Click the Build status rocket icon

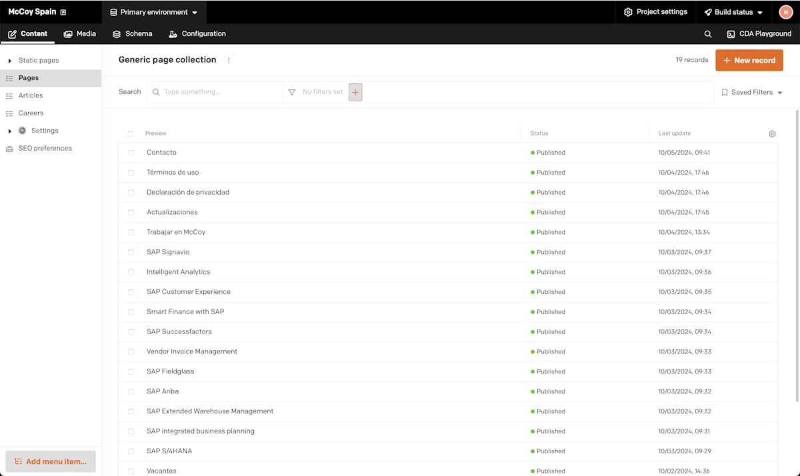click(708, 12)
